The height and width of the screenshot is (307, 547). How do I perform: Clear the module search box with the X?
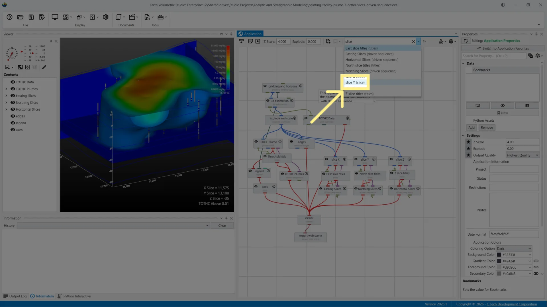pos(413,42)
